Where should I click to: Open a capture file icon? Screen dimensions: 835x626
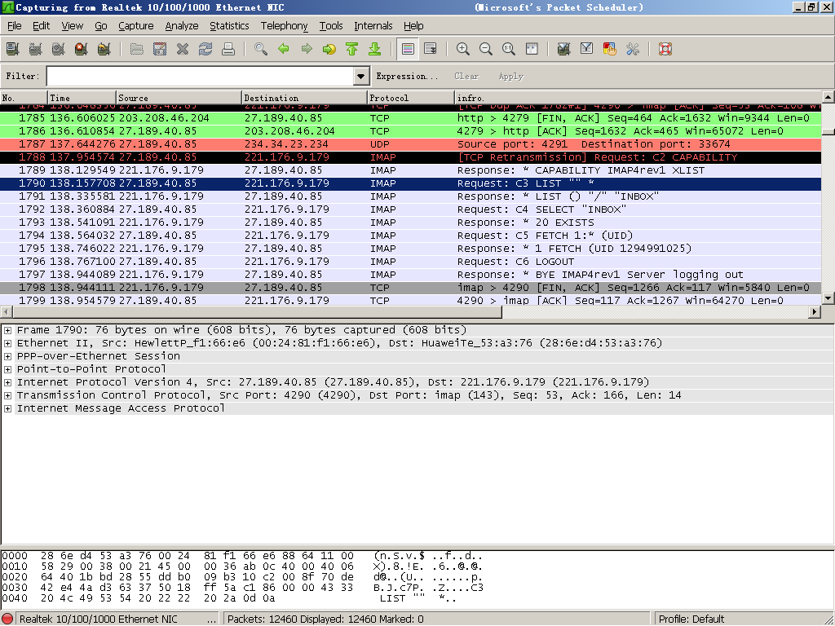coord(137,49)
